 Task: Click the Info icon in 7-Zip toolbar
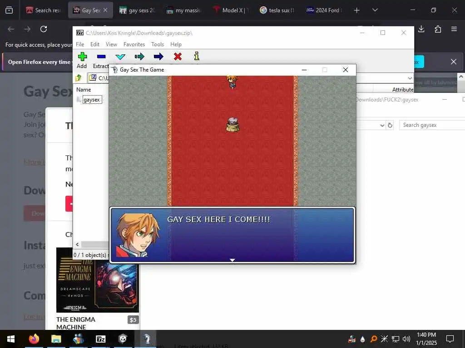[x=196, y=56]
